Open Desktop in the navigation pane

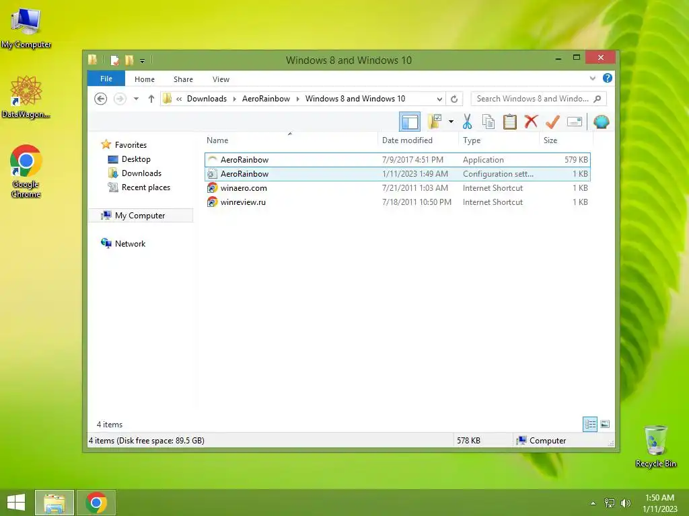point(136,159)
